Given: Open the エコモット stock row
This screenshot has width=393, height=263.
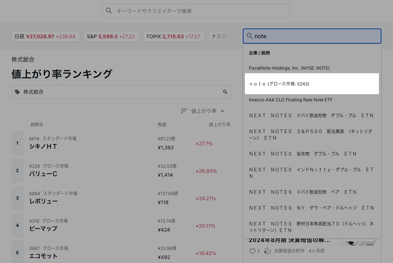Looking at the screenshot, I should click(121, 252).
